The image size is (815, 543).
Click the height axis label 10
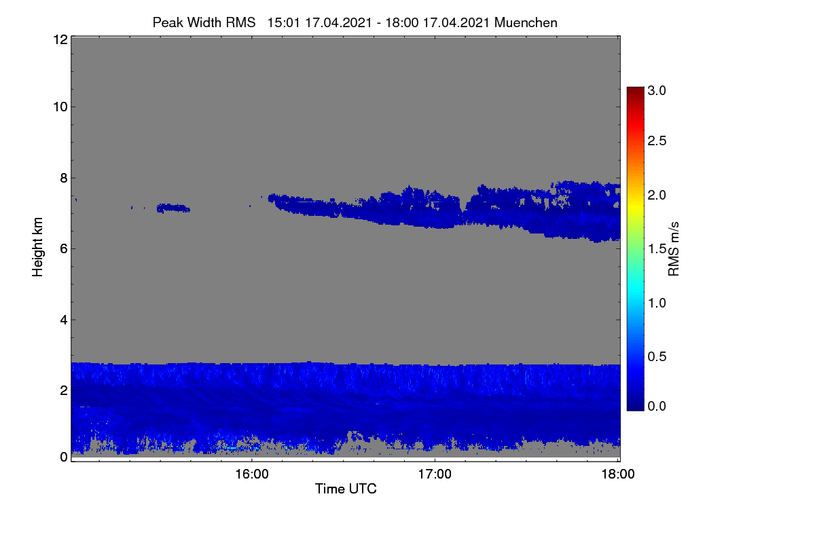click(x=60, y=107)
